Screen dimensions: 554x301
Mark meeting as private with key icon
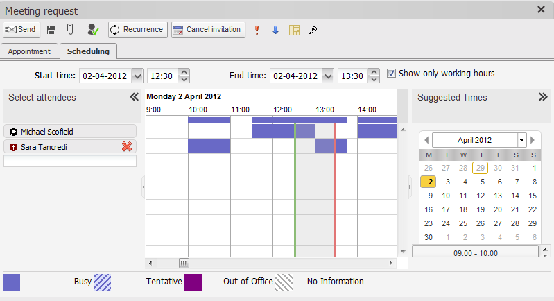coord(313,30)
